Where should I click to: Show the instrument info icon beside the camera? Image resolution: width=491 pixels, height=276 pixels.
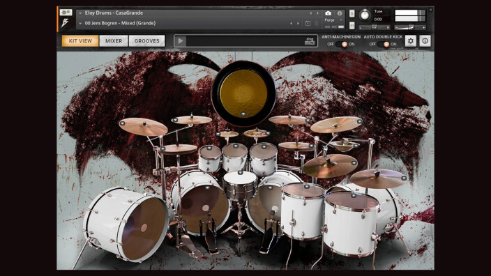(340, 13)
